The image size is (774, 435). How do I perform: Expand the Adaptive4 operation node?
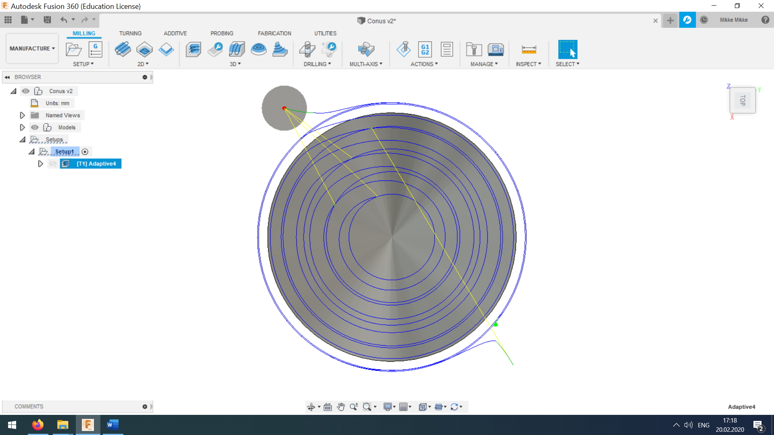(x=40, y=164)
